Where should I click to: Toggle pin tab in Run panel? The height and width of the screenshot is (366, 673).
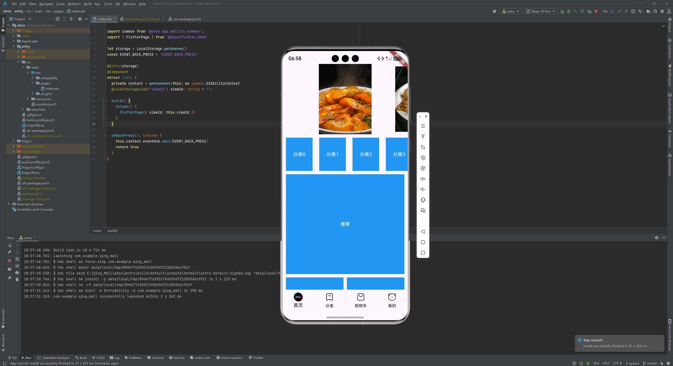pos(9,278)
